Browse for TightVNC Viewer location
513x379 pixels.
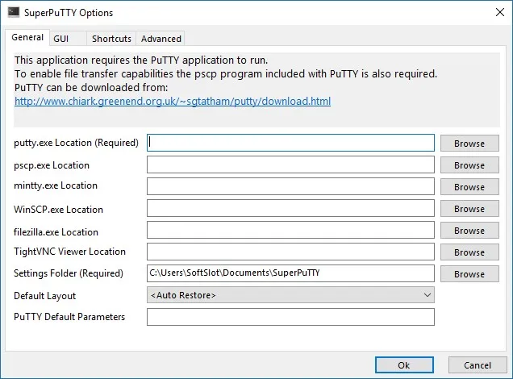469,252
